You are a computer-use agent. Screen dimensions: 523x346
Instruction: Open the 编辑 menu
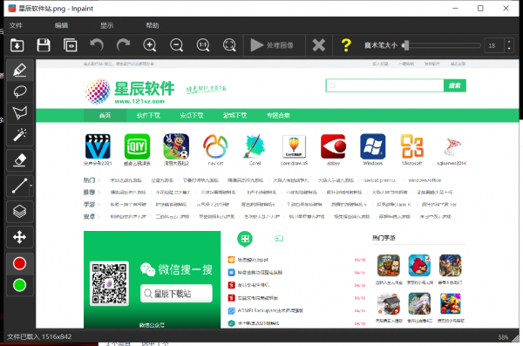(61, 25)
